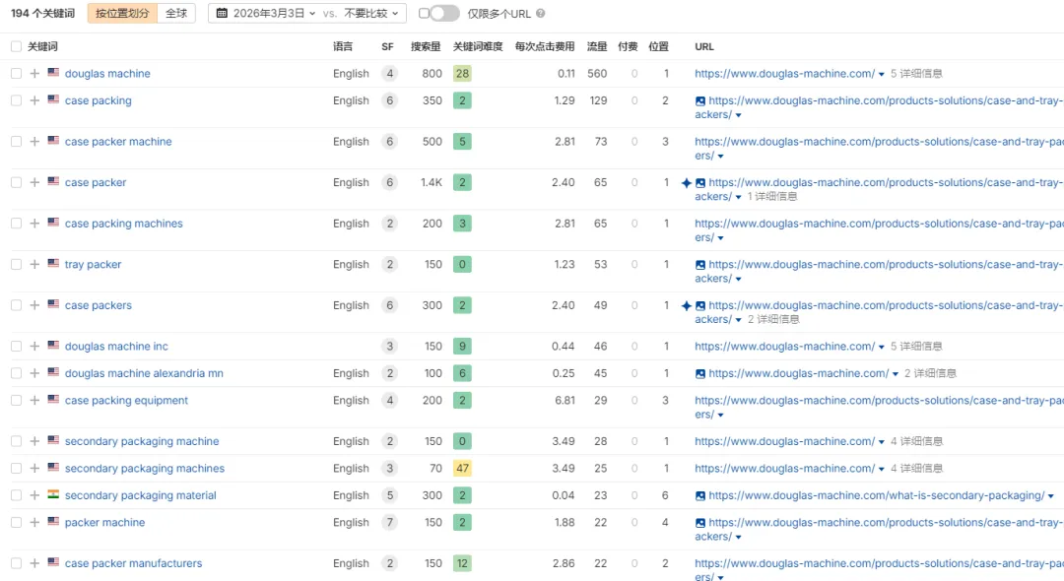Click calendar icon in date selector
1064x581 pixels.
point(222,13)
